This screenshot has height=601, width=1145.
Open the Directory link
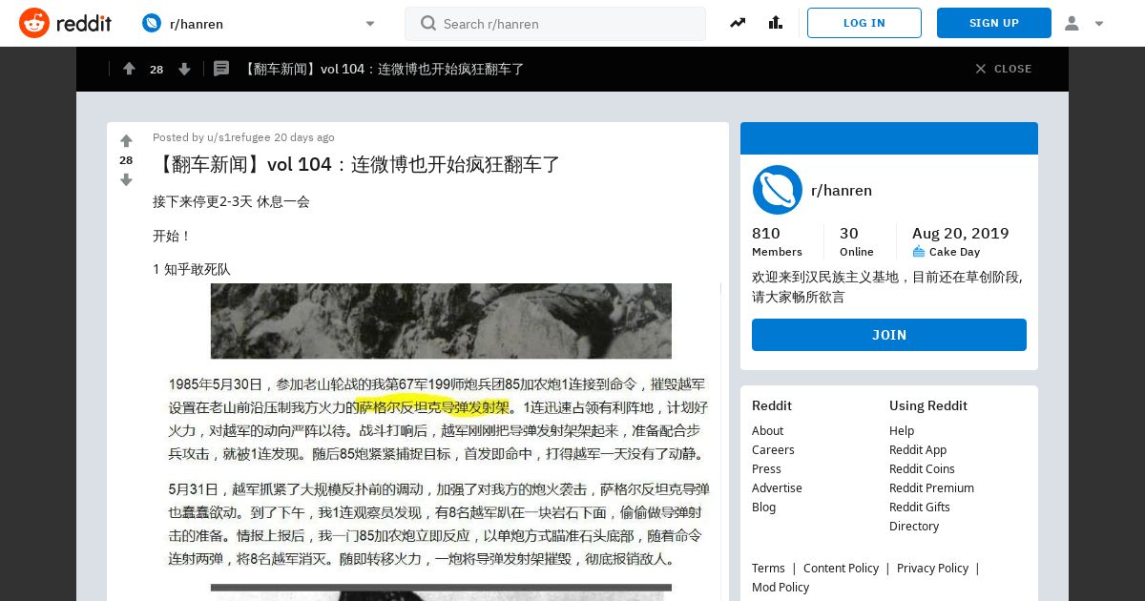click(914, 526)
